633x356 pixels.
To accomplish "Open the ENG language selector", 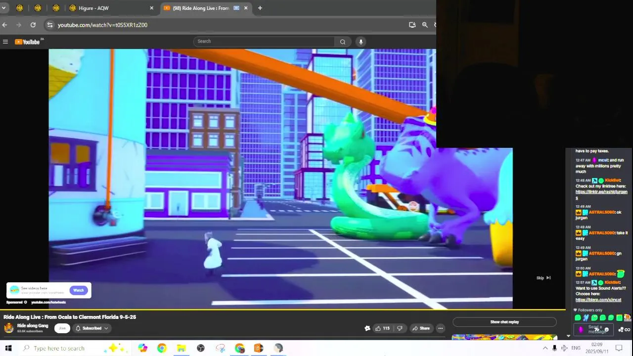I will [576, 348].
